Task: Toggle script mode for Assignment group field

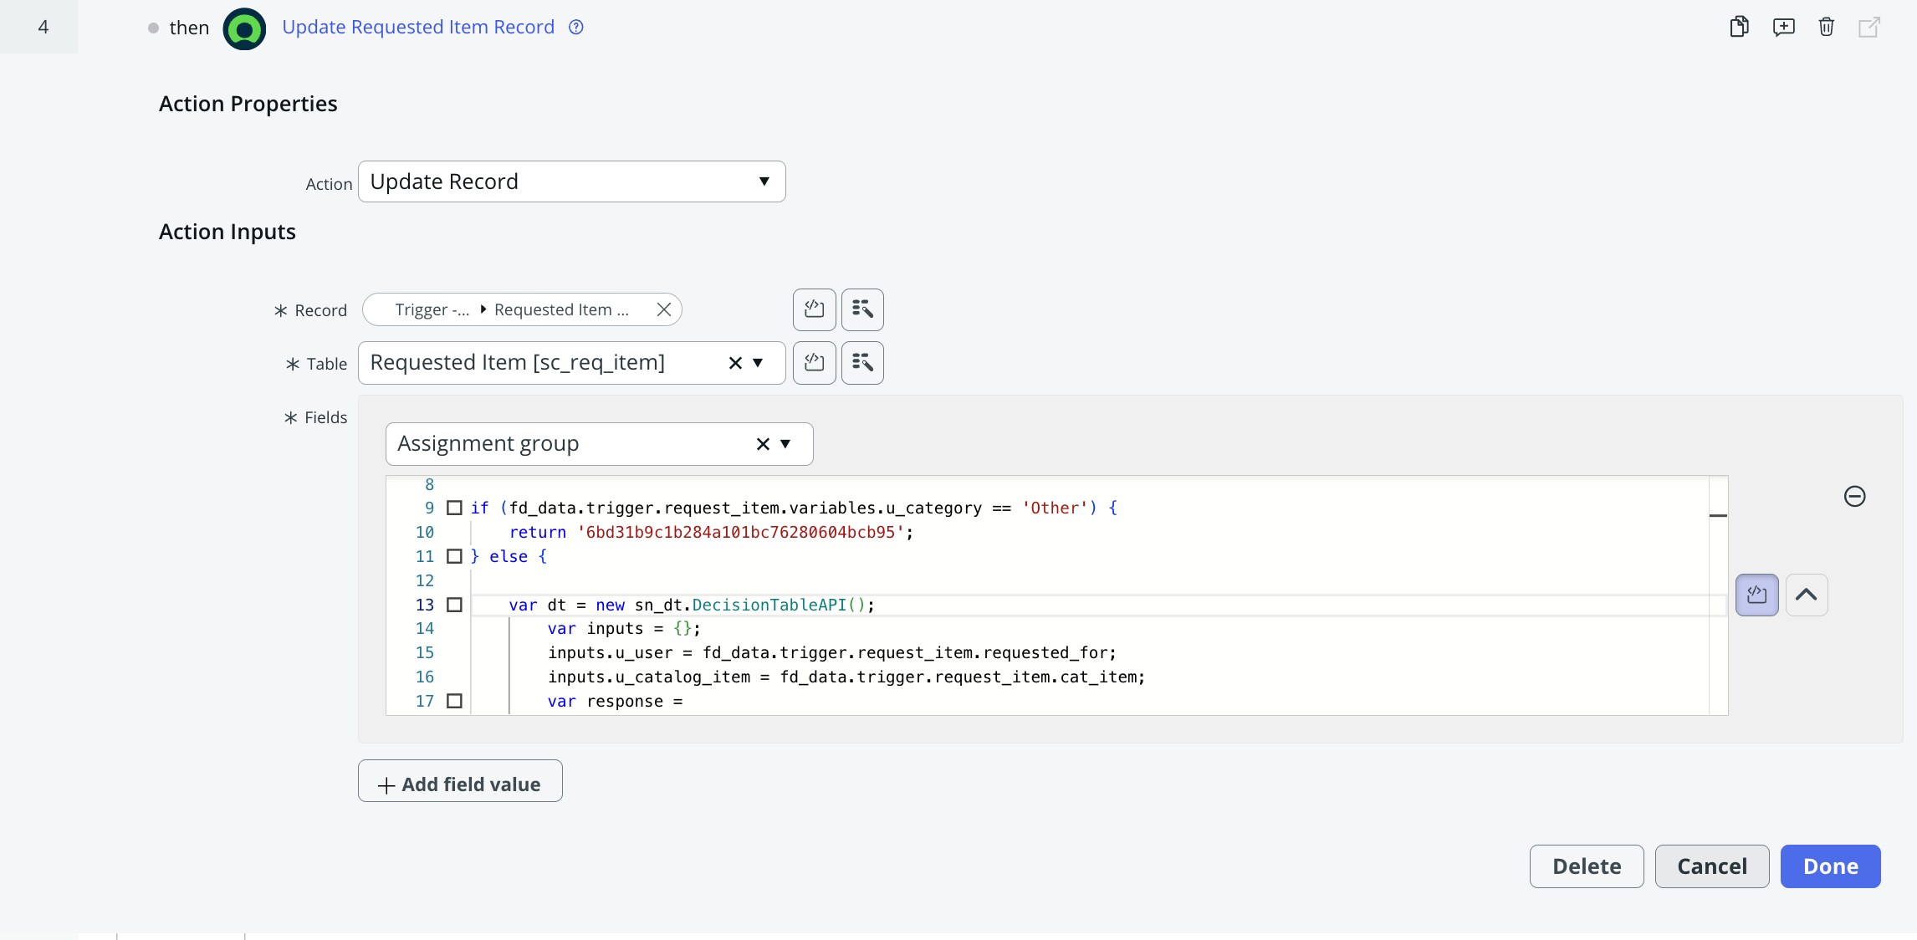Action: point(1757,595)
